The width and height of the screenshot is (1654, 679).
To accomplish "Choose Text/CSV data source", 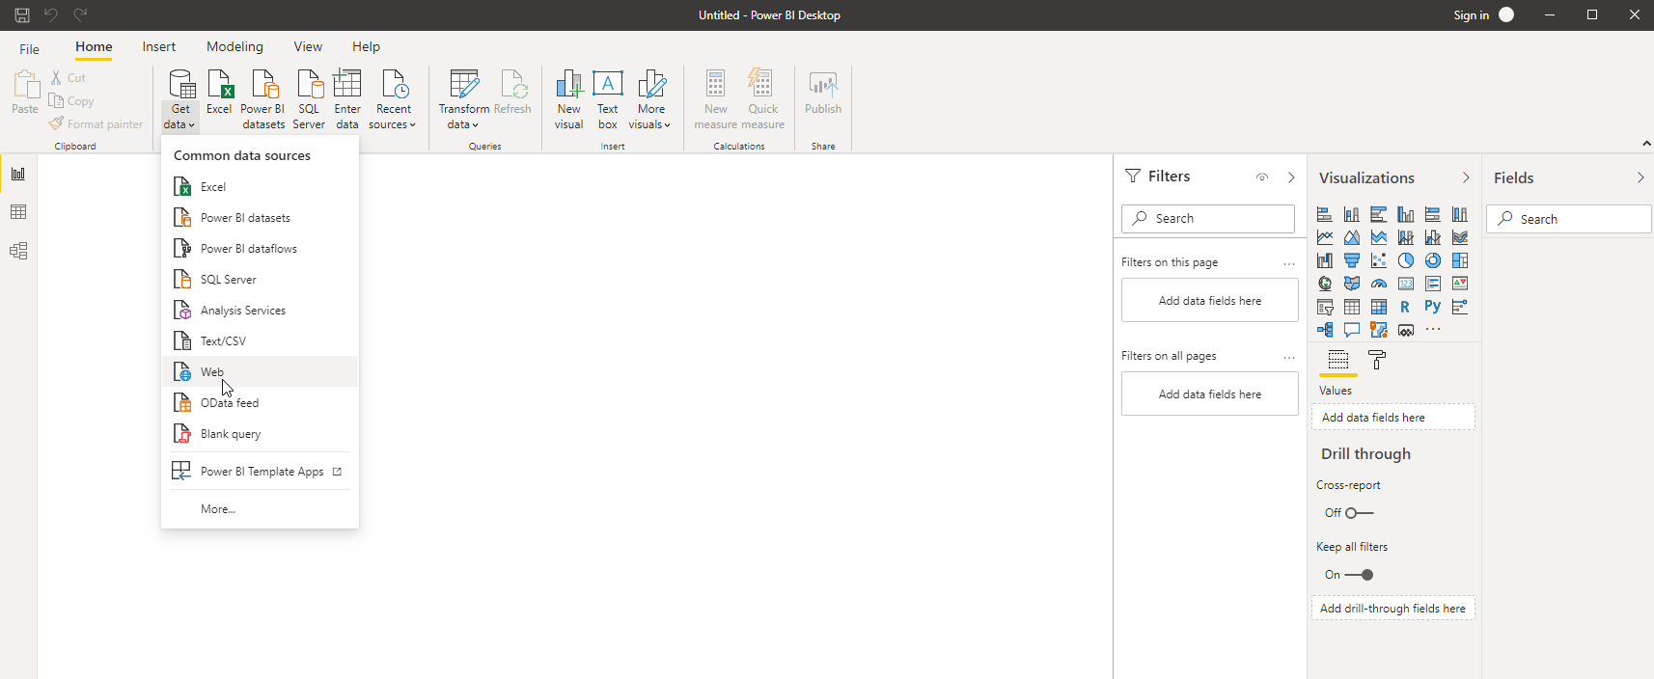I will pos(260,340).
